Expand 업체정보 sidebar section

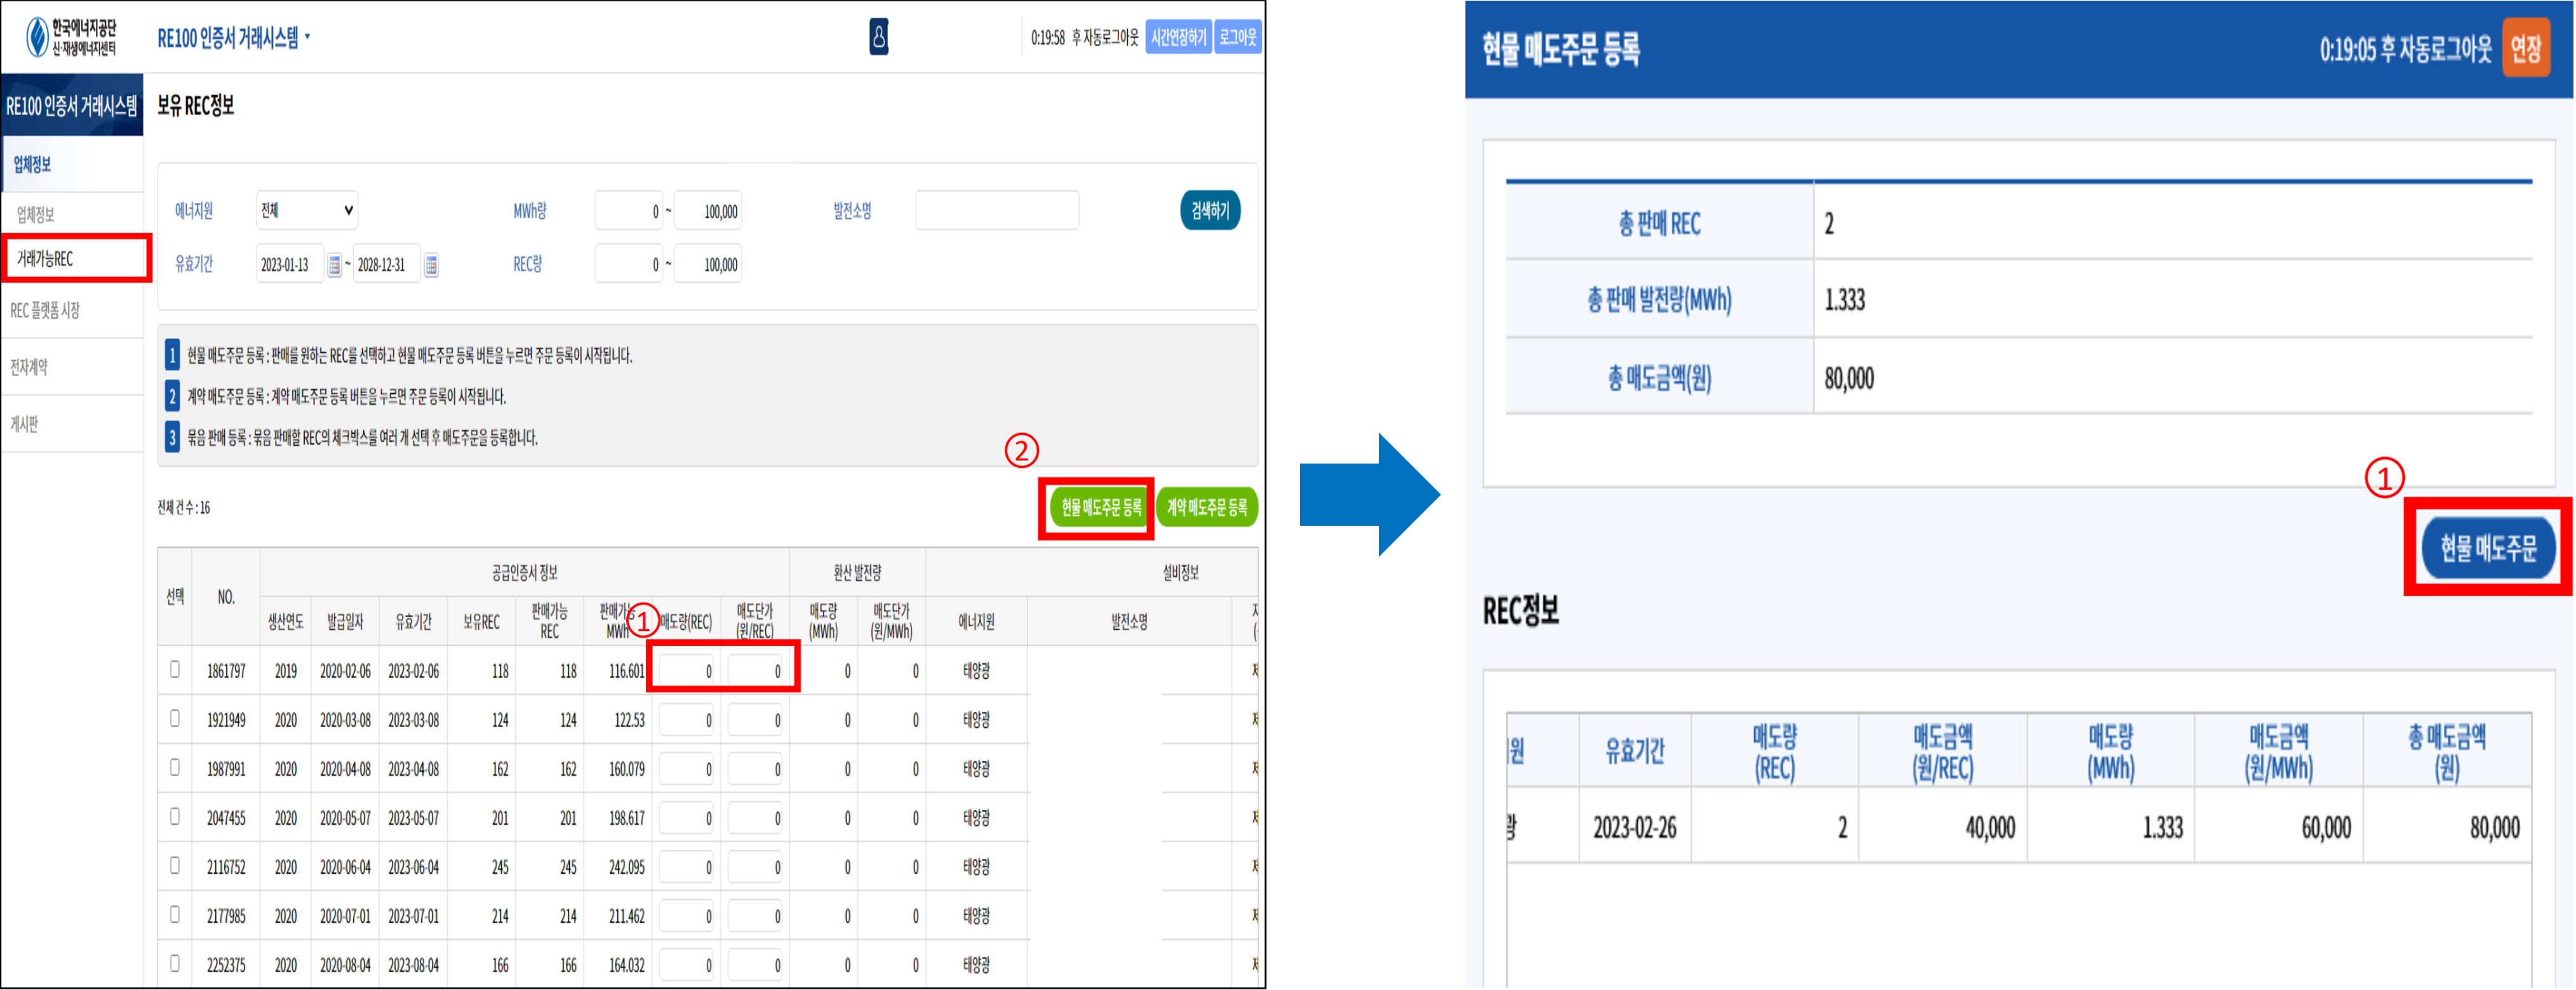[x=32, y=164]
